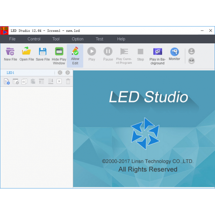Move item down in the list
Image resolution: width=215 pixels, height=215 pixels.
click(x=51, y=81)
